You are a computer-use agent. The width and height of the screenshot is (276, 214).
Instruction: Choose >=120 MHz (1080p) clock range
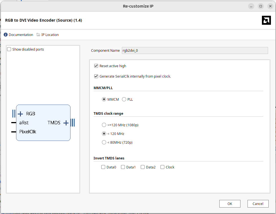(x=104, y=125)
